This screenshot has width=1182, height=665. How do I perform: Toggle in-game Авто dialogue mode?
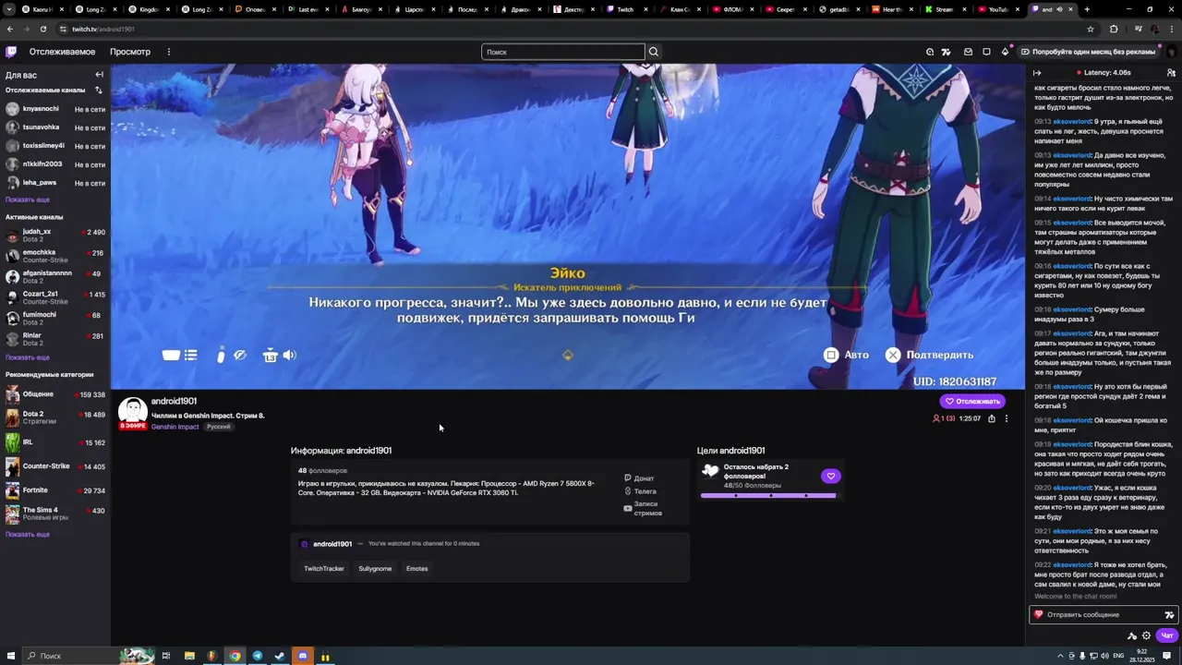click(x=847, y=355)
